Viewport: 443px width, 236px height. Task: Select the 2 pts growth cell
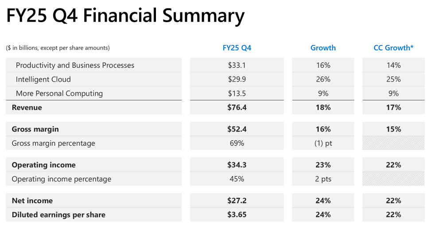pyautogui.click(x=323, y=179)
